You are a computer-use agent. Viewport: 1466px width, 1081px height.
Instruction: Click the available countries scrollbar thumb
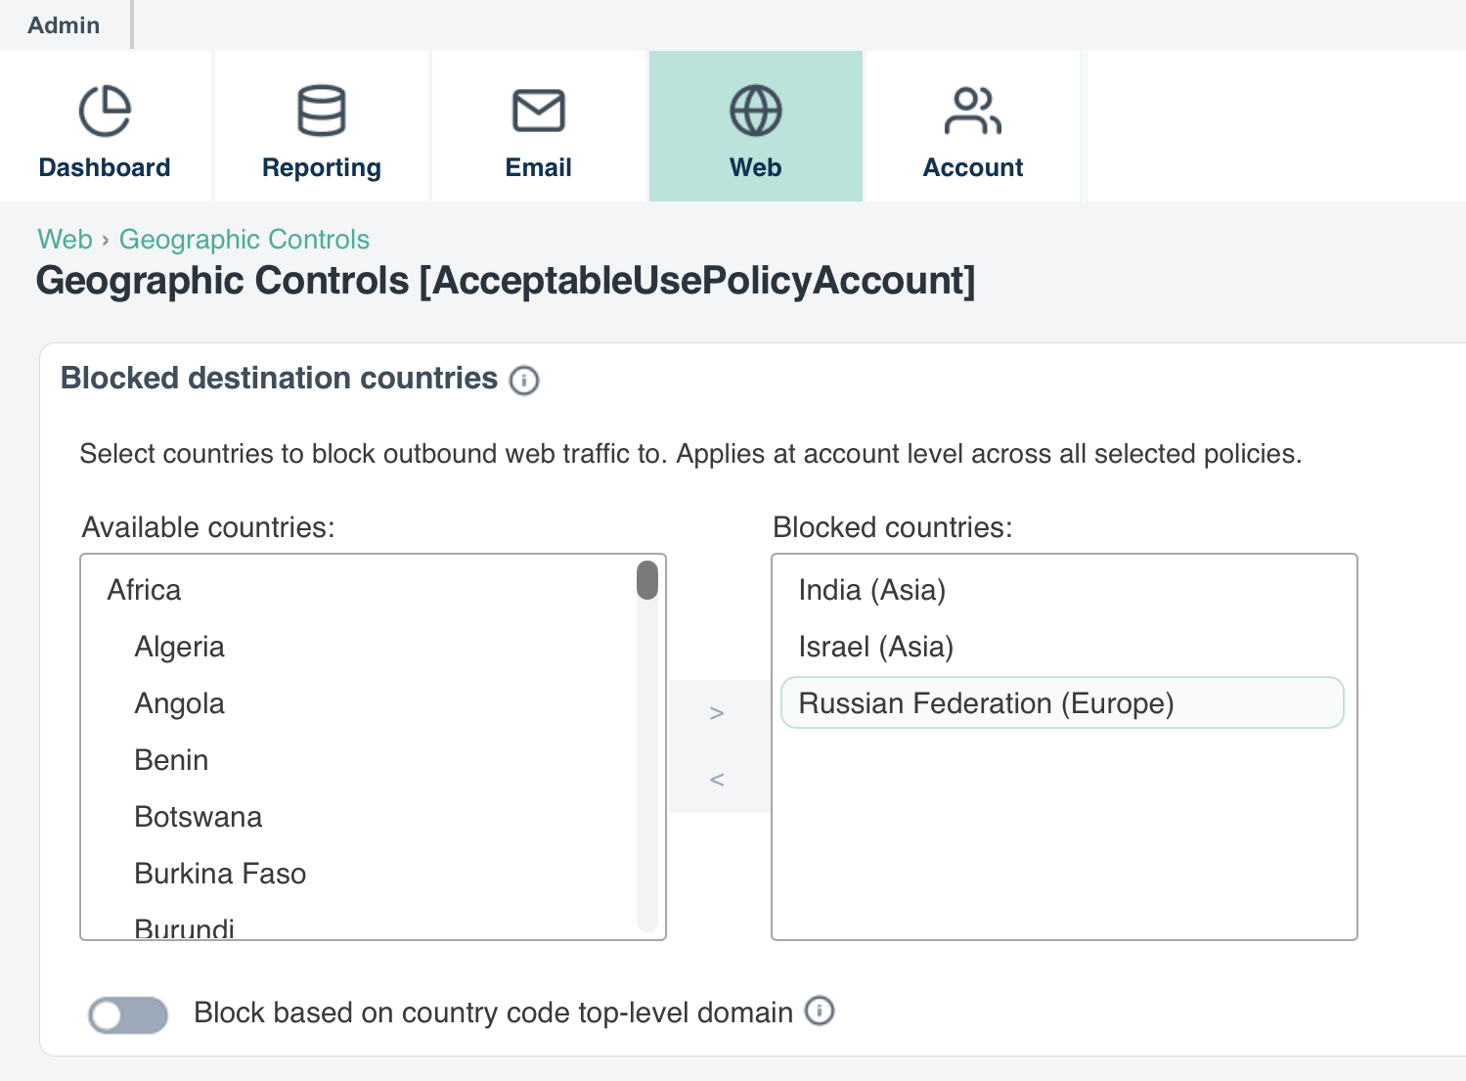pos(647,579)
